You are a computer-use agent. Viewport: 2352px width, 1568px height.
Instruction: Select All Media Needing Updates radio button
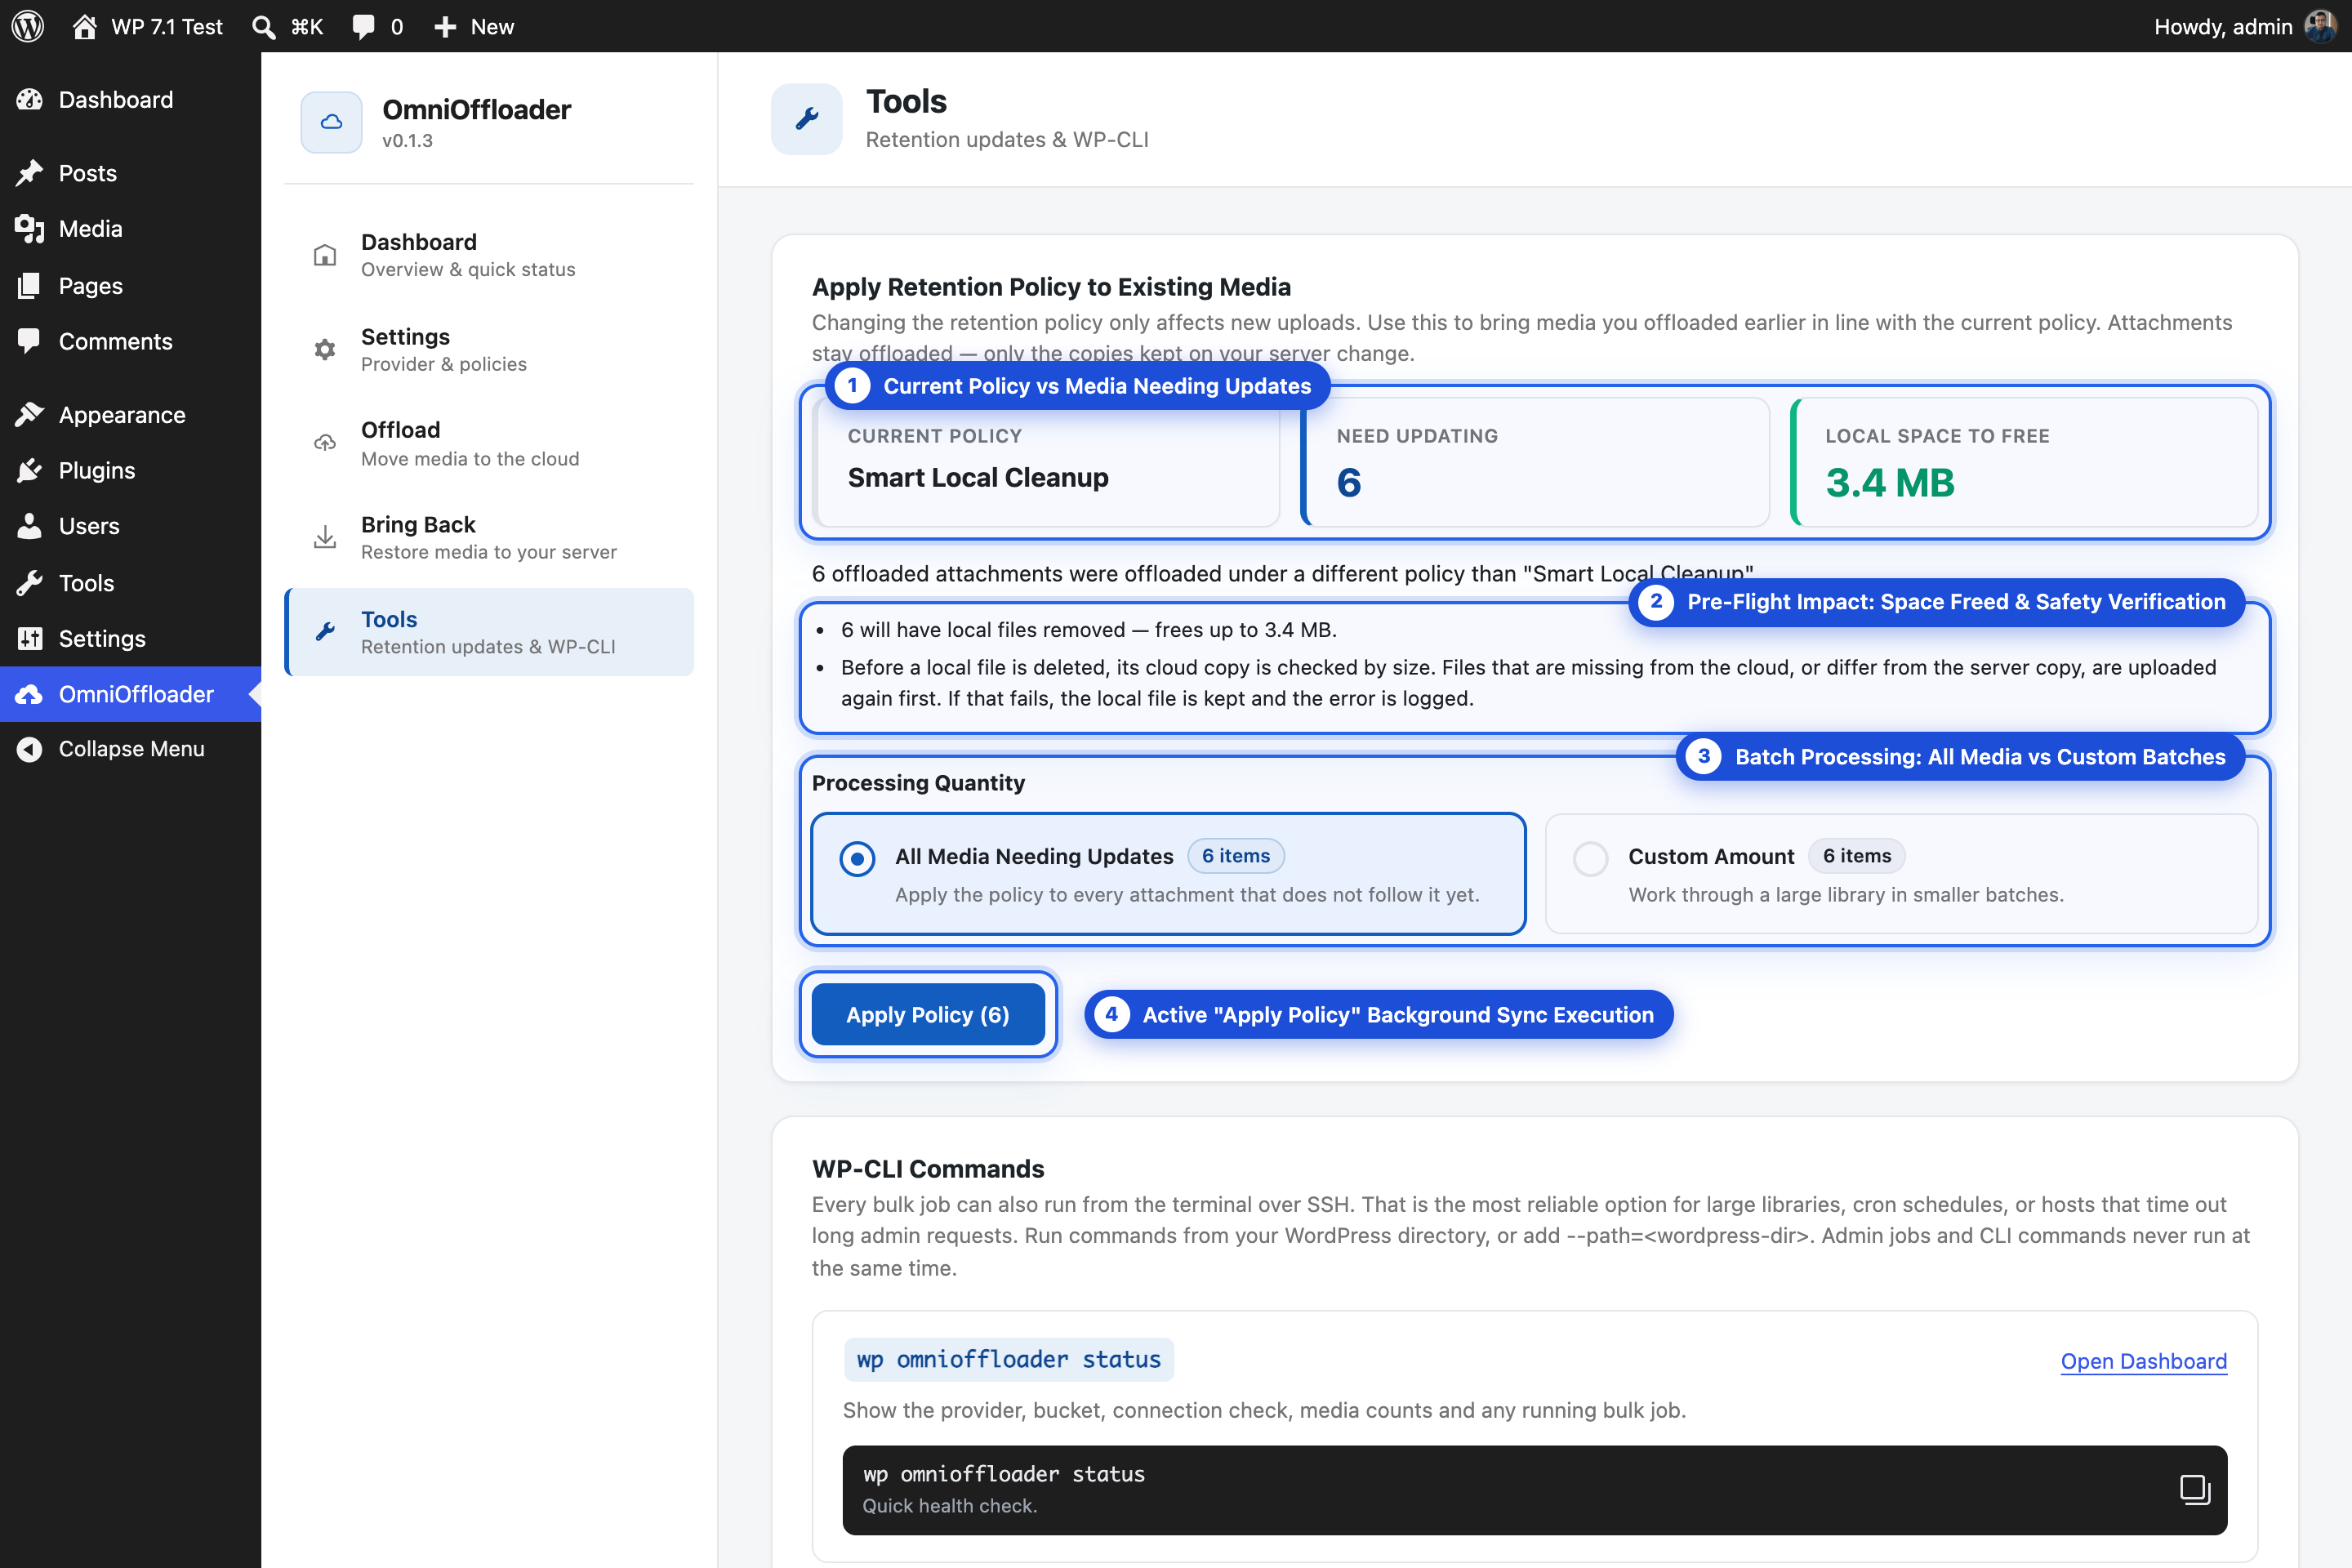(857, 859)
